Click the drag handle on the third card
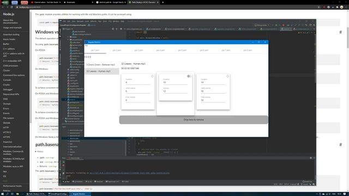 (227, 76)
